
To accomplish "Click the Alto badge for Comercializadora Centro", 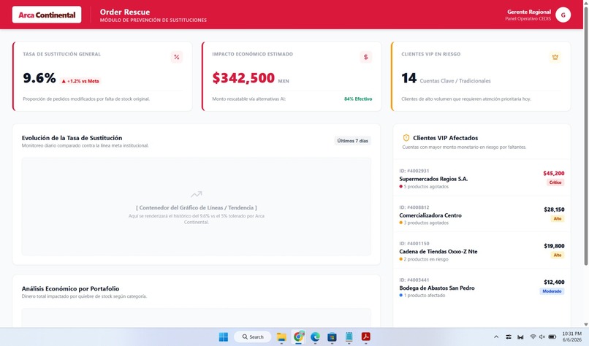I will 558,219.
